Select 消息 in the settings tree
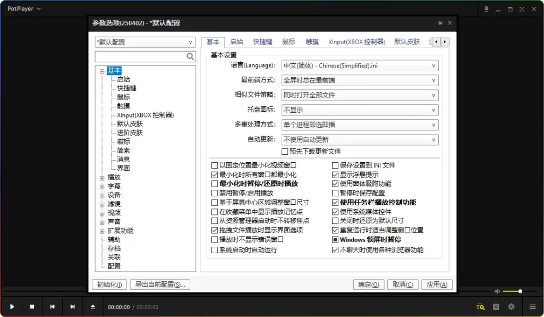Viewport: 544px width, 317px height. 123,160
